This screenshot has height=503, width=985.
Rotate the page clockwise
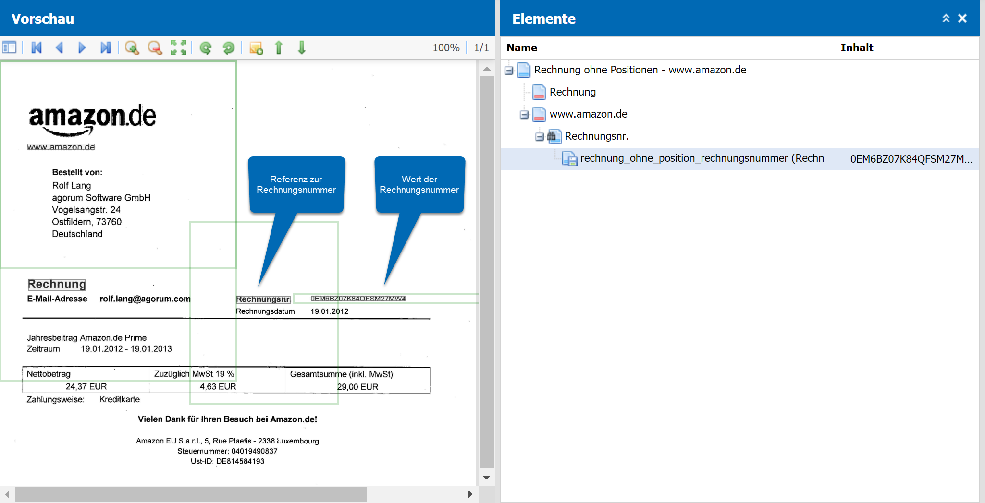click(x=229, y=48)
